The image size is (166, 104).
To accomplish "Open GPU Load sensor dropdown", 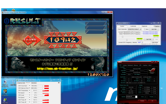I will tap(30, 95).
